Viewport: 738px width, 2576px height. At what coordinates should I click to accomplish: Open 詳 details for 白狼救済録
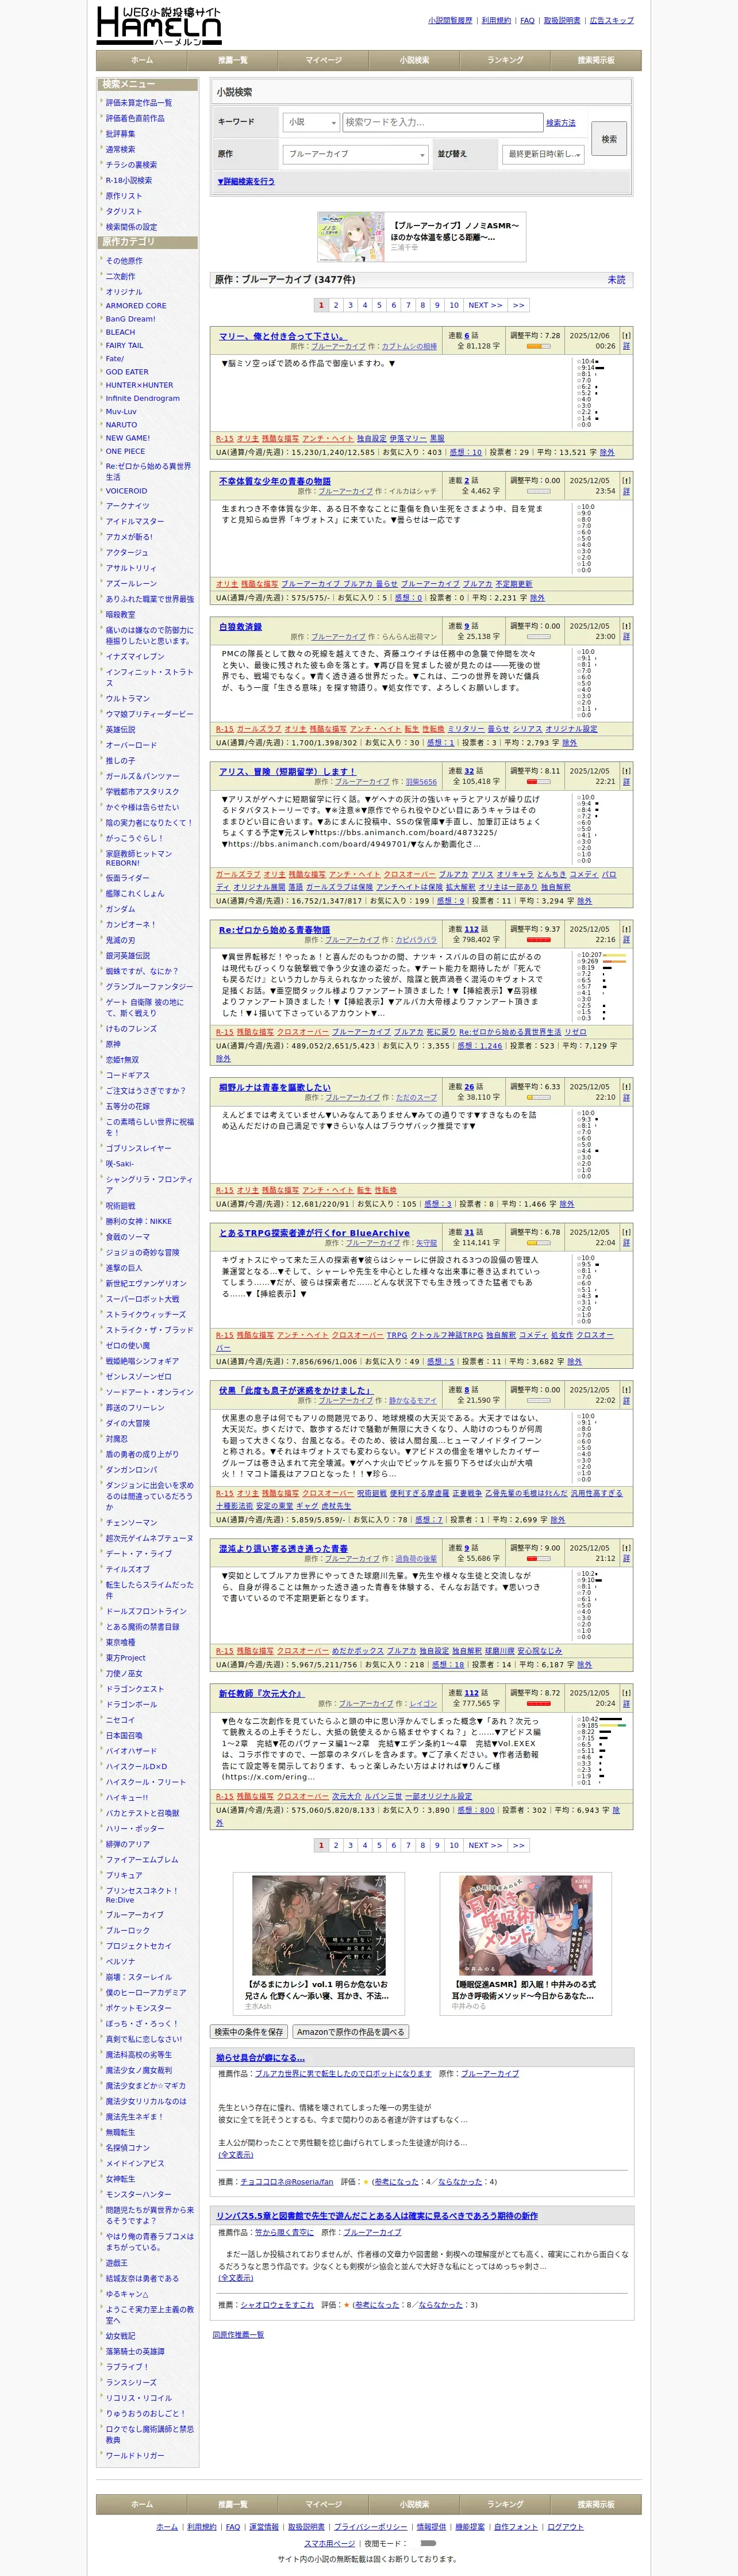626,636
